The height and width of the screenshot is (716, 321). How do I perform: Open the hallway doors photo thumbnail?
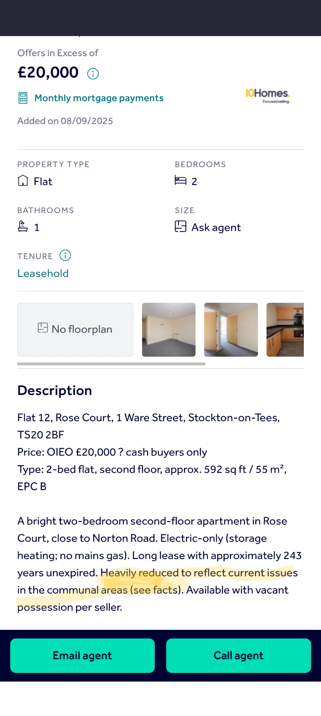pyautogui.click(x=231, y=329)
